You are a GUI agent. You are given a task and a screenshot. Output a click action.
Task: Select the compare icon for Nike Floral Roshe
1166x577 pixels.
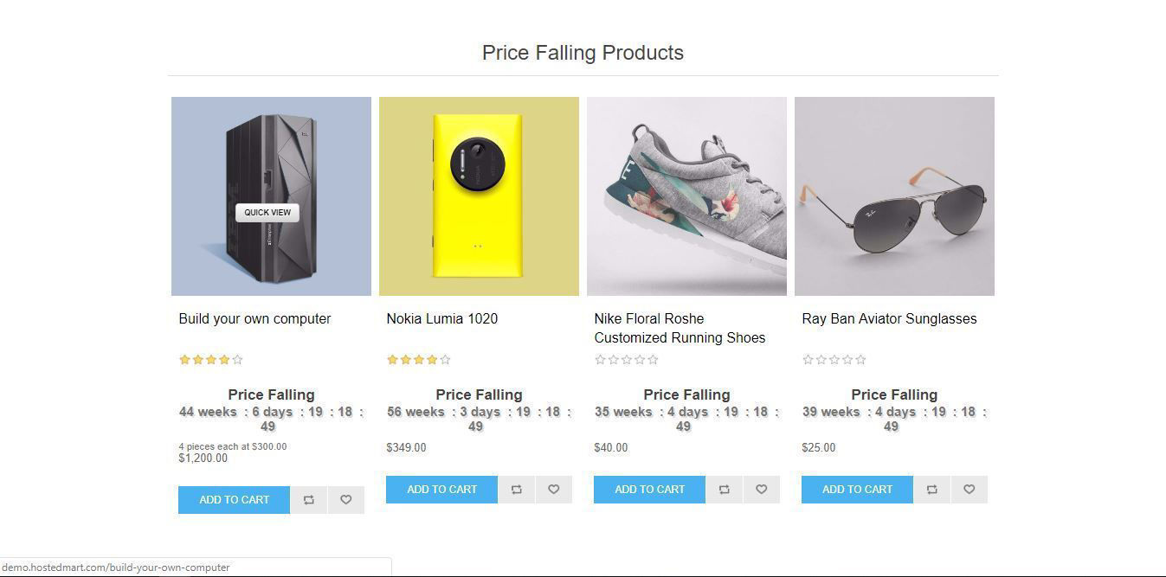pos(725,489)
